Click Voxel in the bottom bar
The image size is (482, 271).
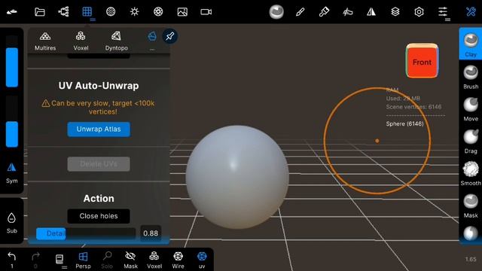click(154, 260)
